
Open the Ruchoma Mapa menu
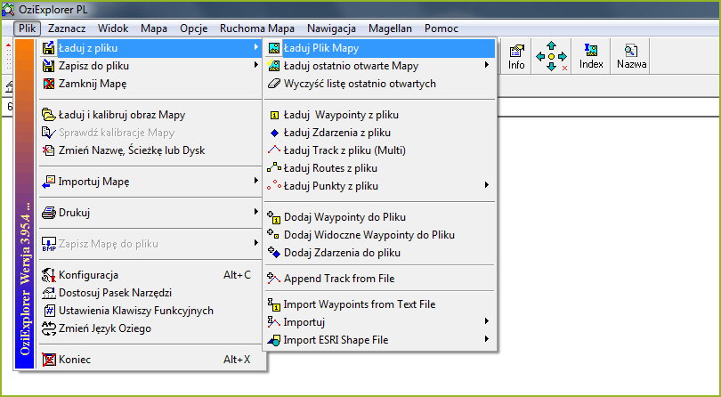257,28
